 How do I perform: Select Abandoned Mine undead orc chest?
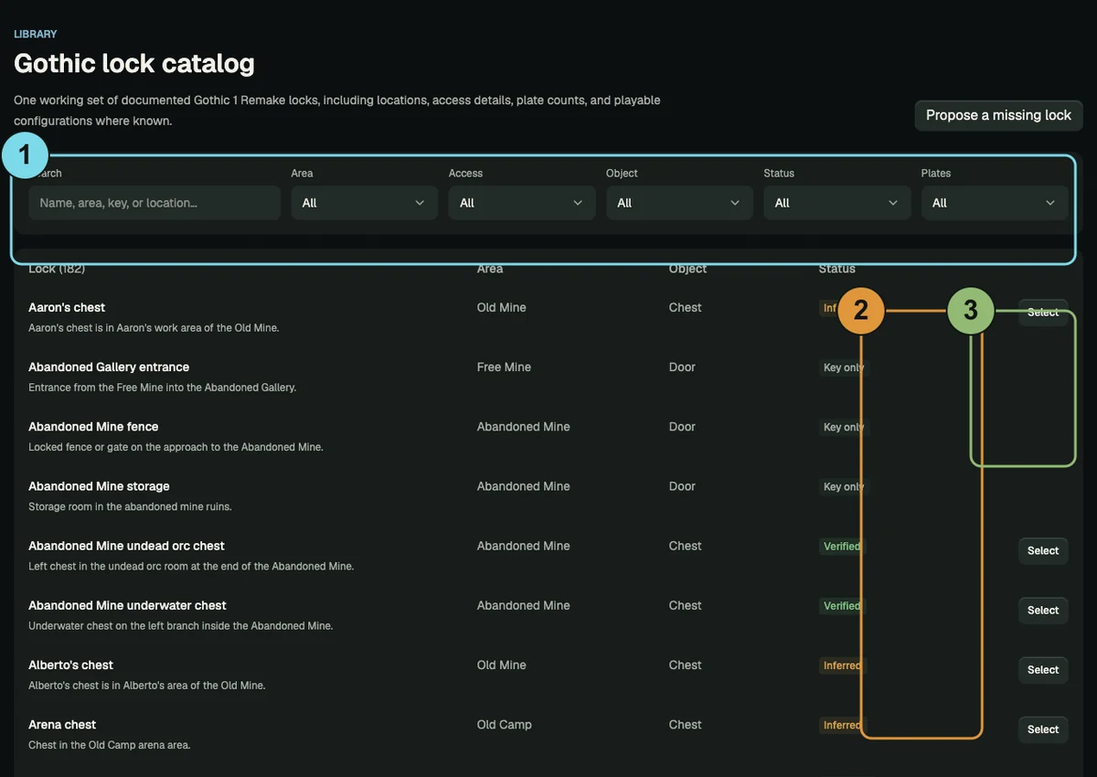(1043, 551)
